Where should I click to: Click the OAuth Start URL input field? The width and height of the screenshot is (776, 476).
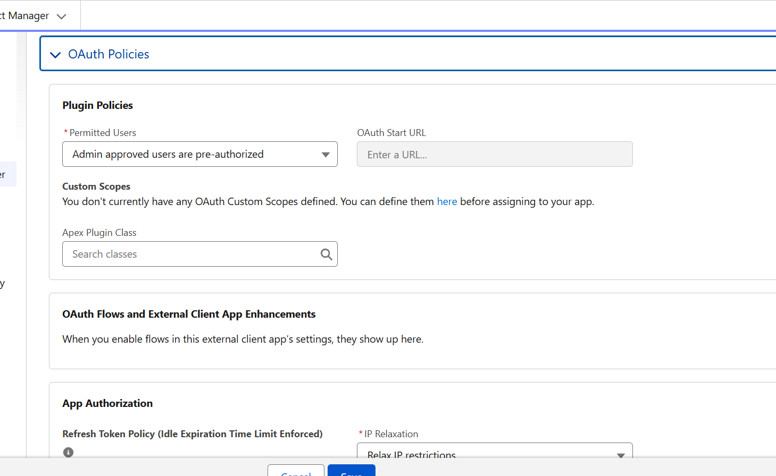click(x=495, y=154)
